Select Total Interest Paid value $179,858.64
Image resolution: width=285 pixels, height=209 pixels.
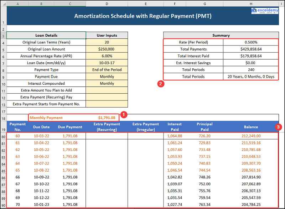[251, 56]
